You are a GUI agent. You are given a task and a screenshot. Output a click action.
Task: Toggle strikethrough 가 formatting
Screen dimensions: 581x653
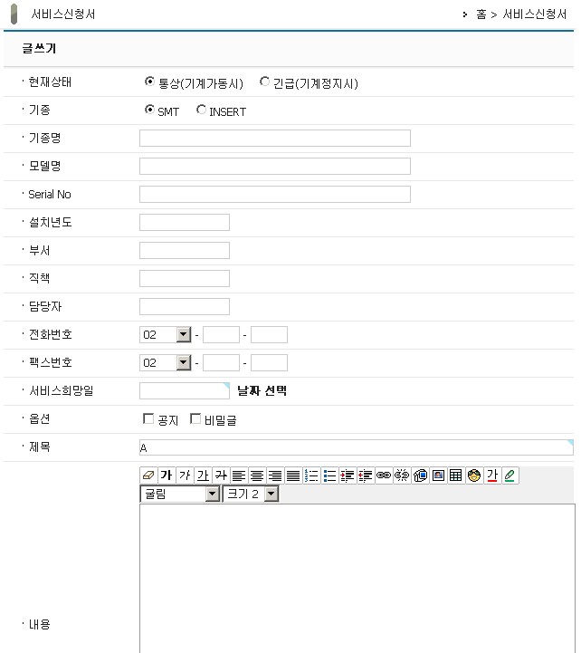pyautogui.click(x=221, y=475)
